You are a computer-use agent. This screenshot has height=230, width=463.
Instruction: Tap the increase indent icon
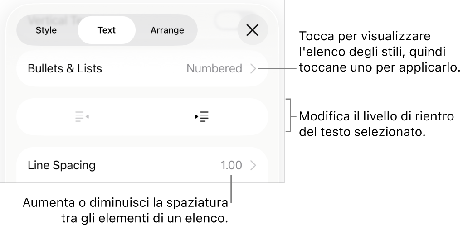click(202, 117)
